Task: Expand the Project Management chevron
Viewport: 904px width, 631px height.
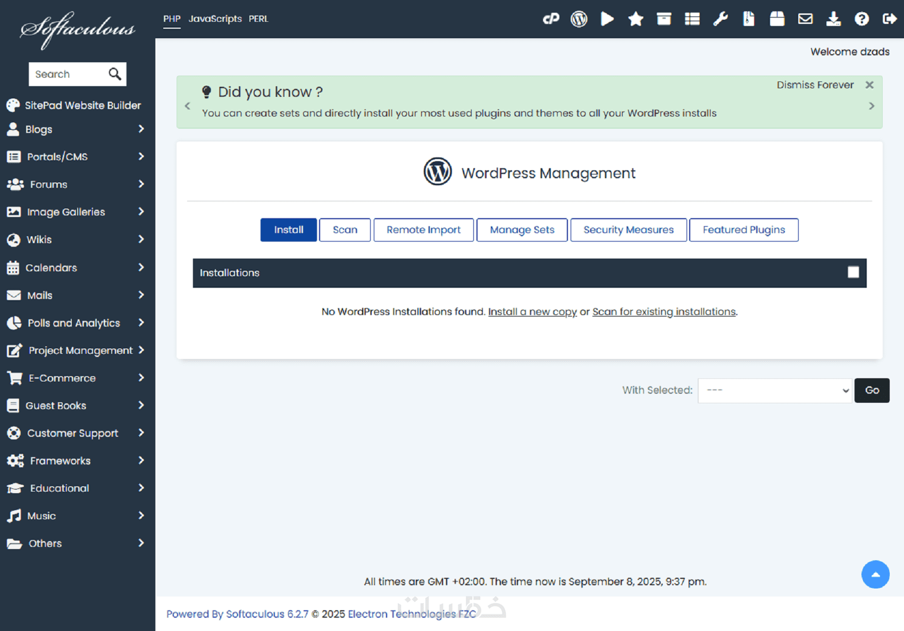Action: 141,350
